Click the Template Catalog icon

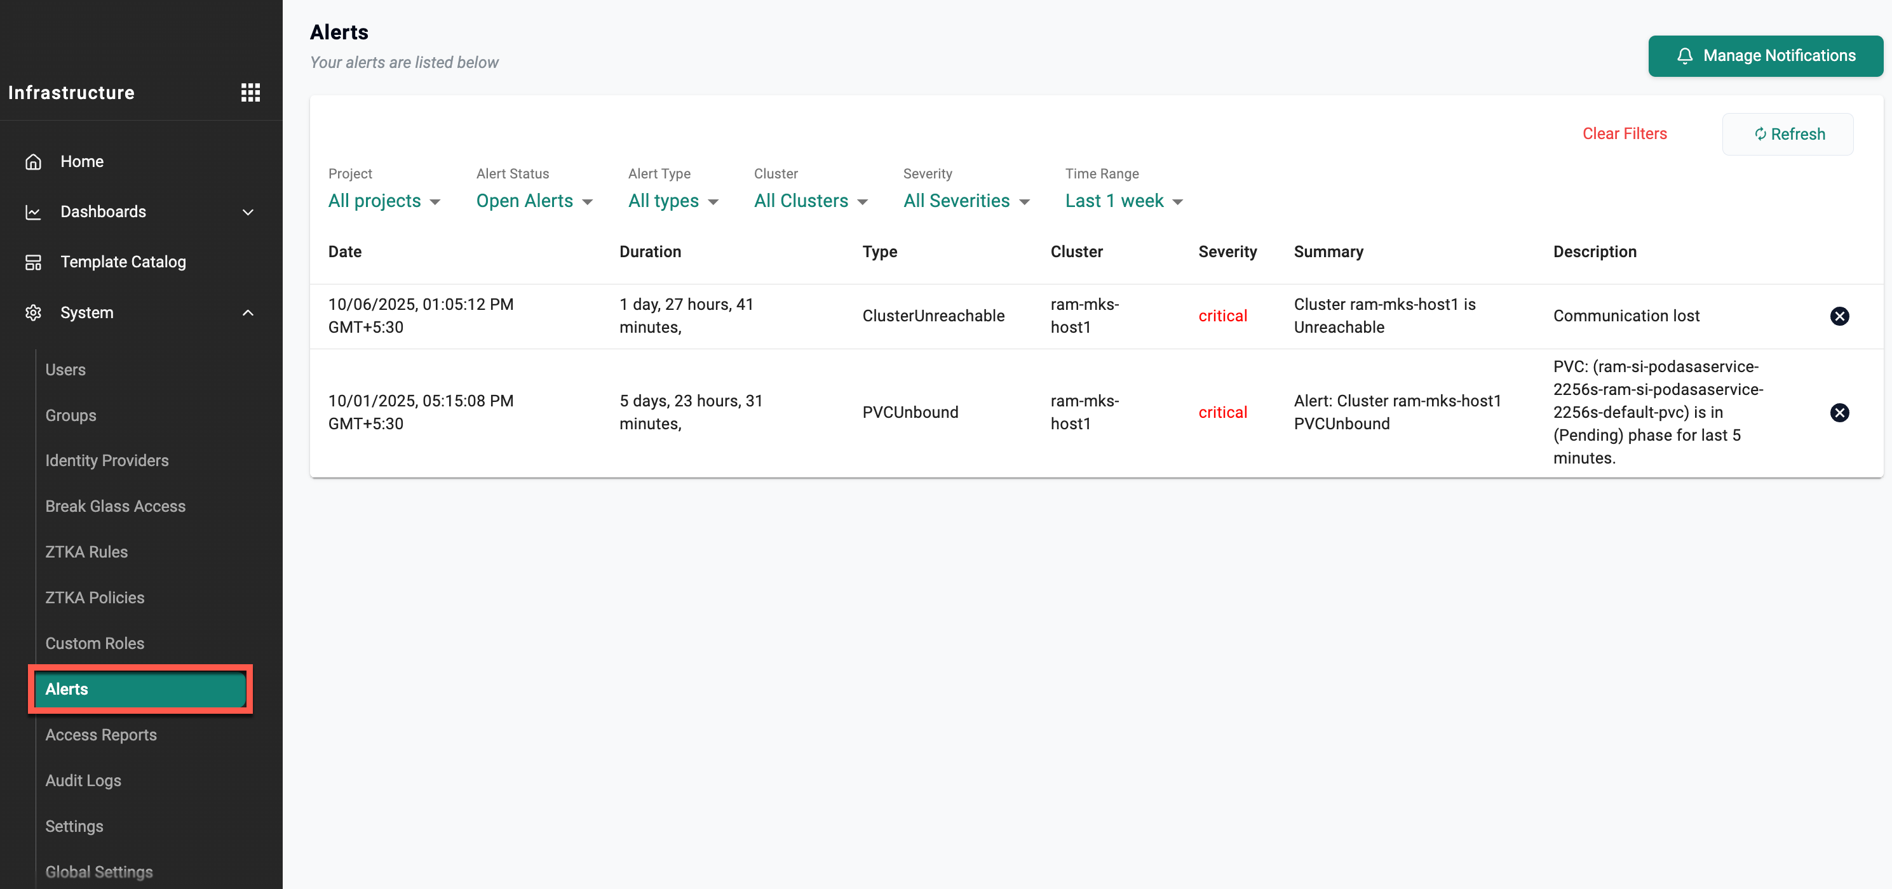[x=33, y=262]
